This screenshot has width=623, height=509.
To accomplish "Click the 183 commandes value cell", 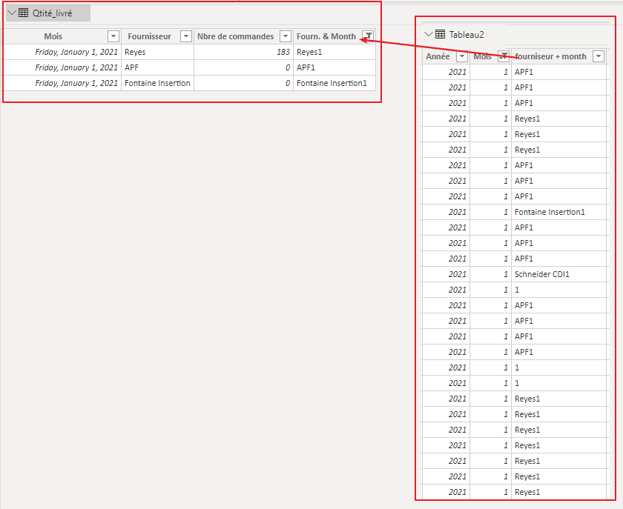I will coord(243,52).
